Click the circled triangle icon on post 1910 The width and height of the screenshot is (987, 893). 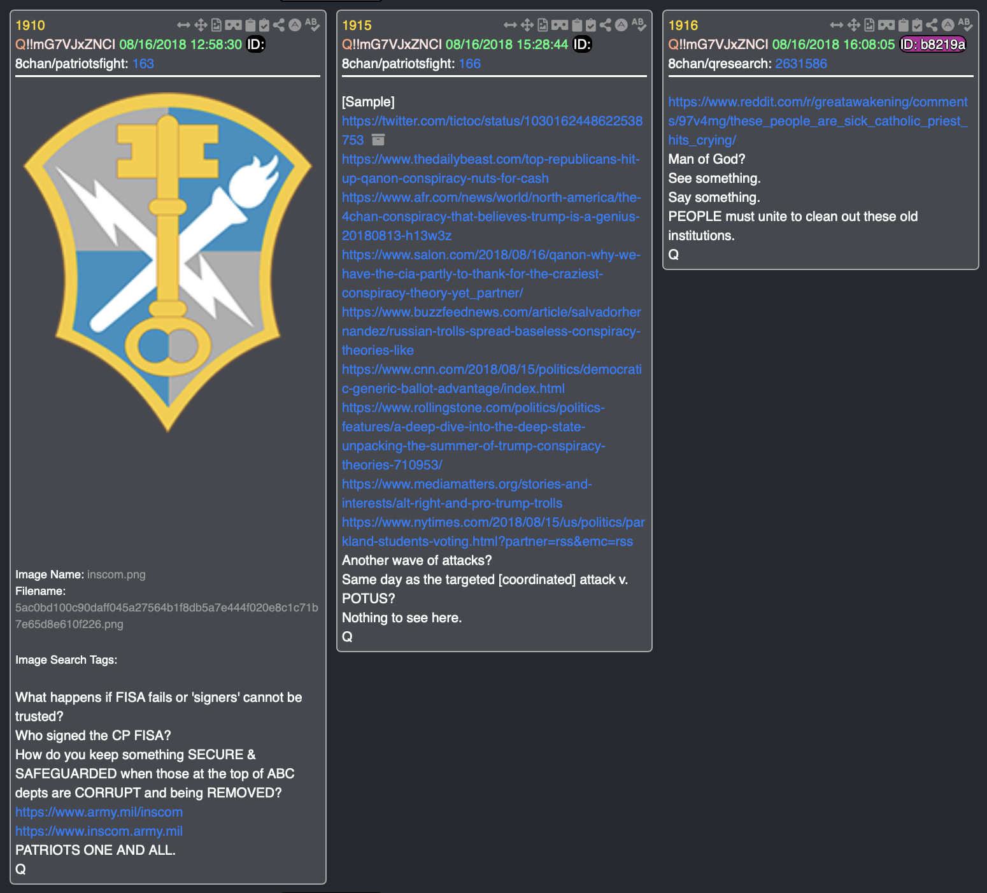(x=295, y=25)
